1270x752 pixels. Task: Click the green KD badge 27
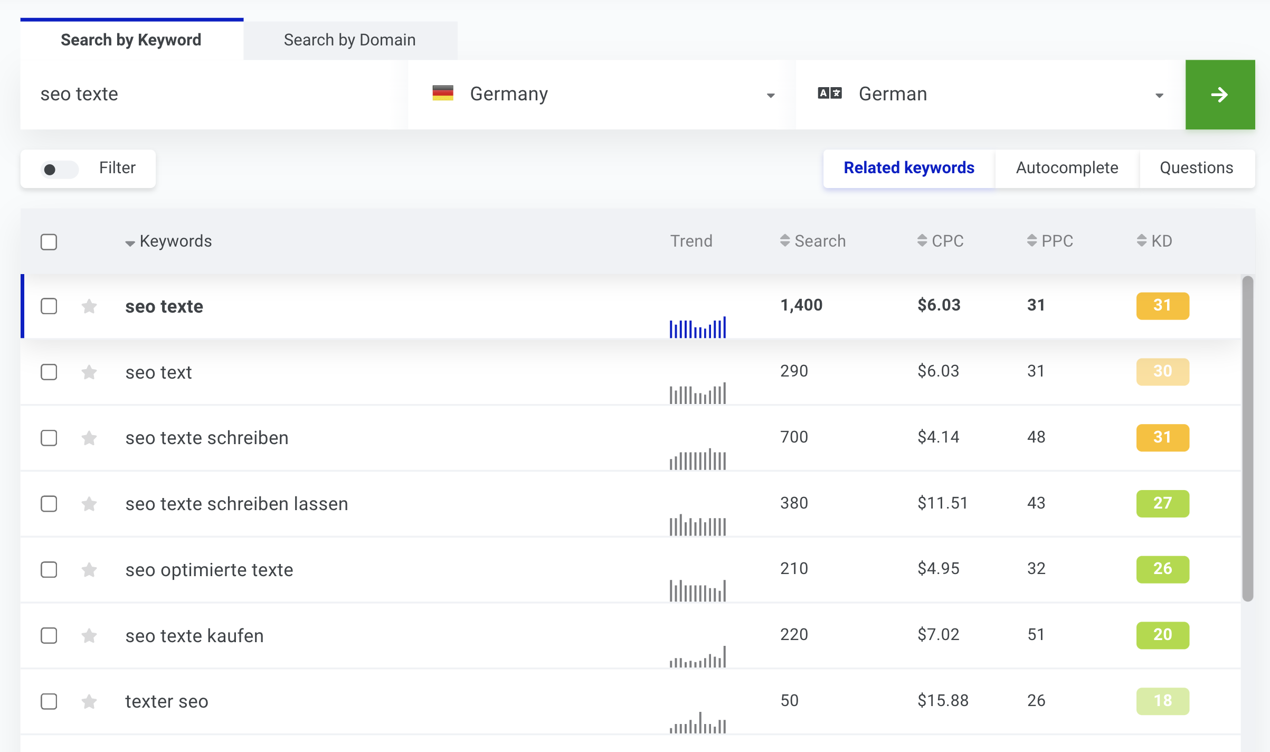[x=1162, y=503]
